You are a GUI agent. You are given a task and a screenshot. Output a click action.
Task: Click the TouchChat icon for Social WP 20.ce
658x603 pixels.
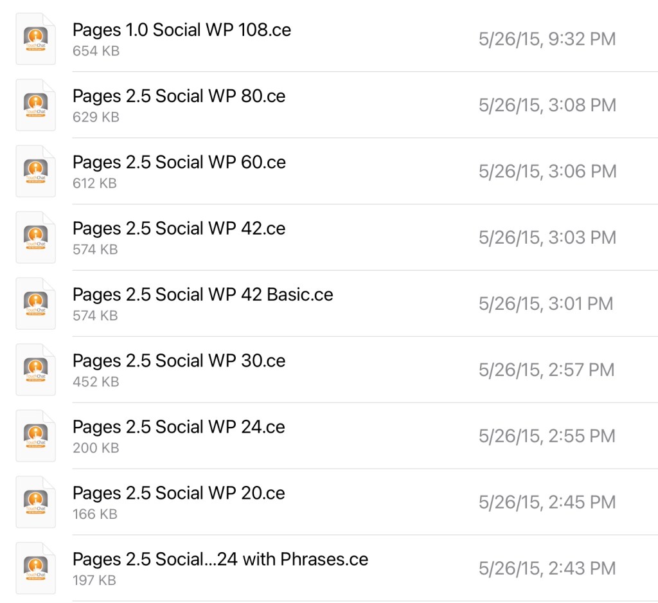point(35,503)
